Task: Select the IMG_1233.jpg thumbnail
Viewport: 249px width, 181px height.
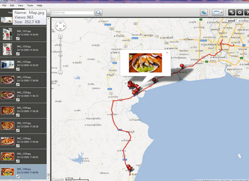Action: (8, 65)
